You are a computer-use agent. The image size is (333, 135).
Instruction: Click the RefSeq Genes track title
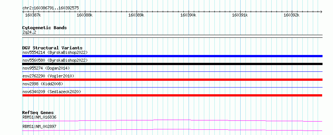(38, 113)
